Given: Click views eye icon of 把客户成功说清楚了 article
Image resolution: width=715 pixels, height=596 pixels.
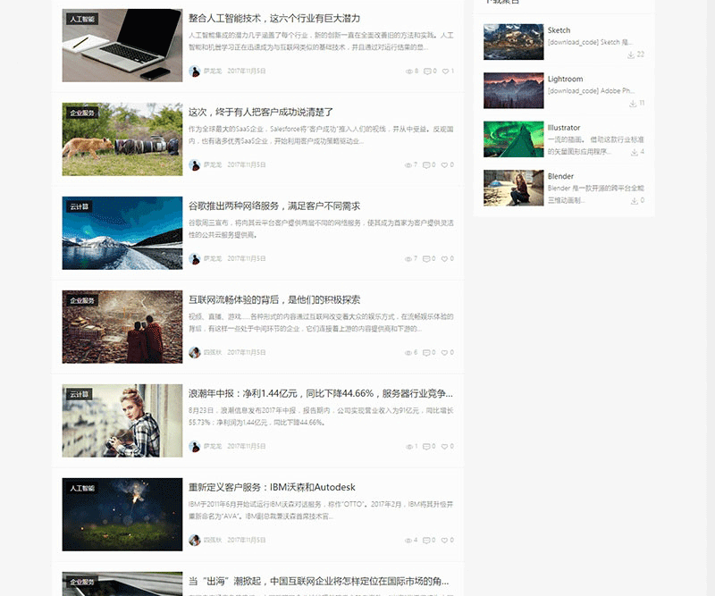Looking at the screenshot, I should (408, 165).
